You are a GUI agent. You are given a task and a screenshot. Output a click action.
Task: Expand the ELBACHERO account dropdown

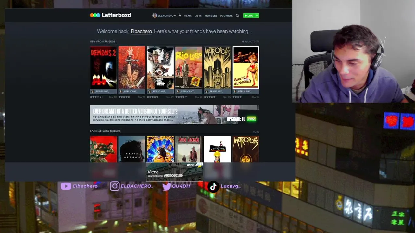[167, 16]
